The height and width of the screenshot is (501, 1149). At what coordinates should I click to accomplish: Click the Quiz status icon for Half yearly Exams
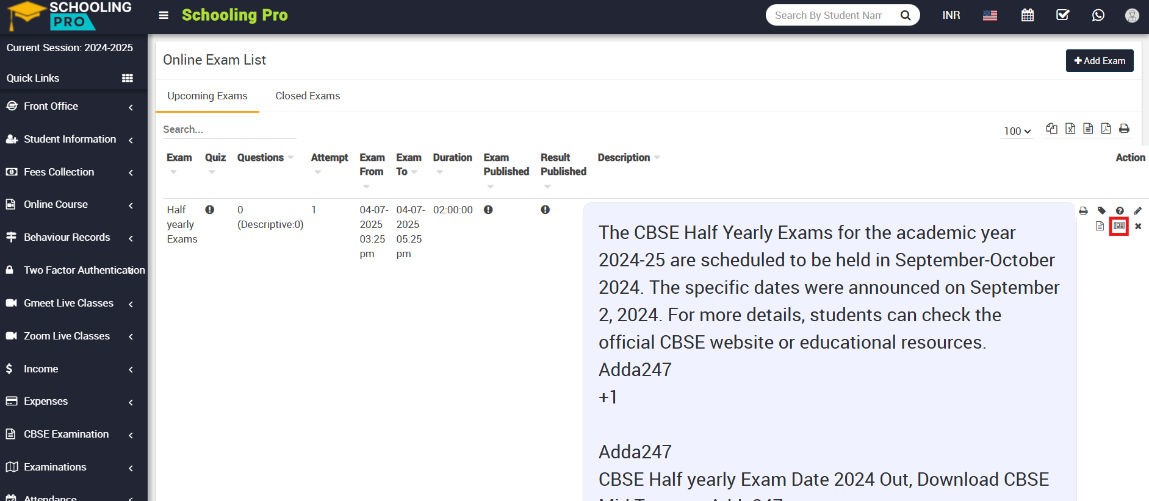[x=210, y=210]
